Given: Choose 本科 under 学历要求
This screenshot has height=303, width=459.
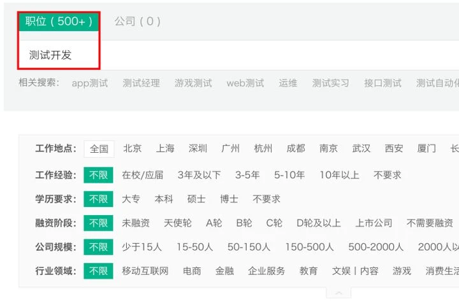Looking at the screenshot, I should [164, 199].
